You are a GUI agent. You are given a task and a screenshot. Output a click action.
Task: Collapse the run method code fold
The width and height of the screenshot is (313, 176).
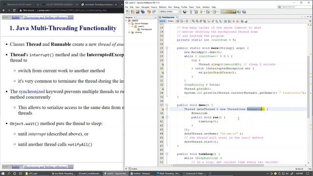point(167,117)
